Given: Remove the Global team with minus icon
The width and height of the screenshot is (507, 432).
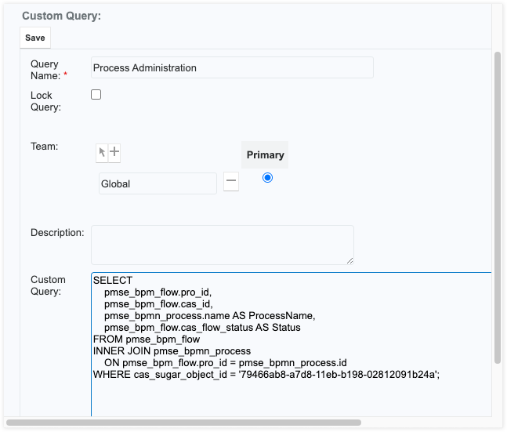Looking at the screenshot, I should (231, 182).
